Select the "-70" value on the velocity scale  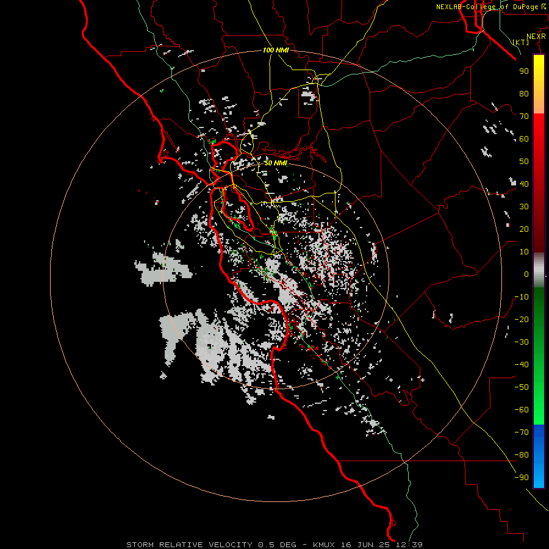click(522, 432)
